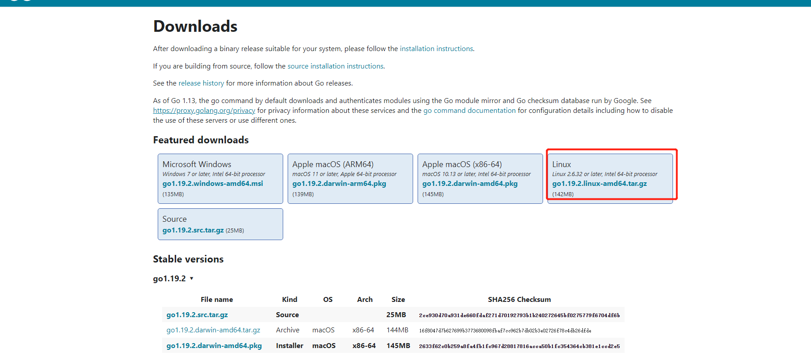811x357 pixels.
Task: Click the Size column header
Action: click(398, 299)
